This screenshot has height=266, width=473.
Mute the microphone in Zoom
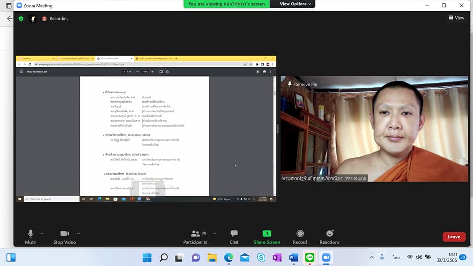tap(30, 237)
